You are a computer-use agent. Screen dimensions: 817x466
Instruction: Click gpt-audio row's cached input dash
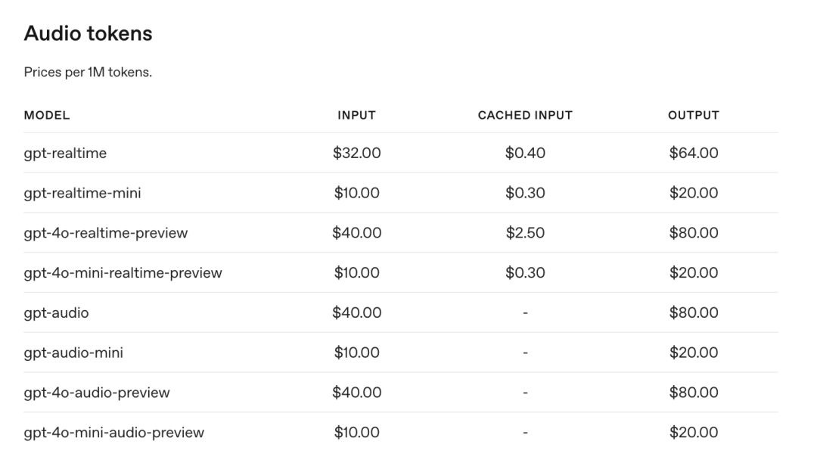click(525, 312)
